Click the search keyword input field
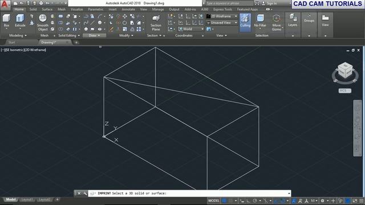The width and height of the screenshot is (365, 205). [x=229, y=3]
